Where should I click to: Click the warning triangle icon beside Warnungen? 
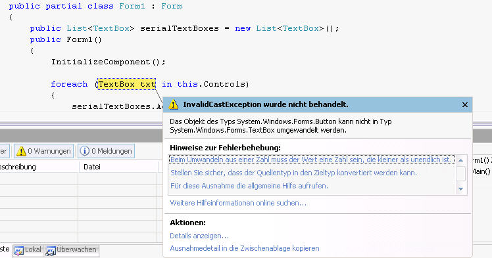coord(21,151)
